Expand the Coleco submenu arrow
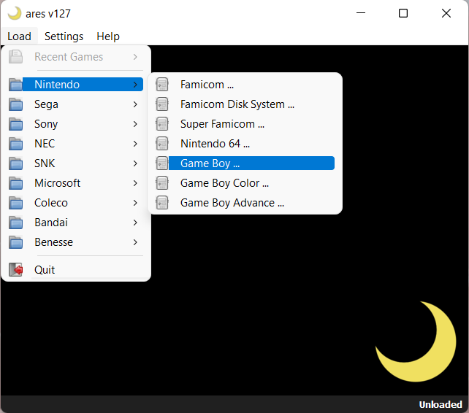Image resolution: width=469 pixels, height=413 pixels. [x=135, y=203]
